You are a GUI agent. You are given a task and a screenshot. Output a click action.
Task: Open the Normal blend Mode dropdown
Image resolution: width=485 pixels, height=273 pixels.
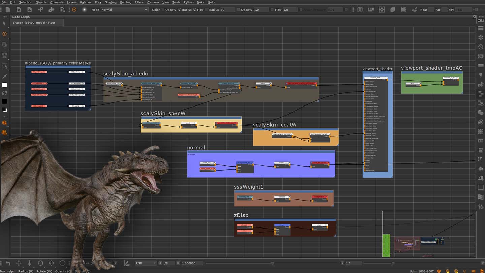pos(124,10)
